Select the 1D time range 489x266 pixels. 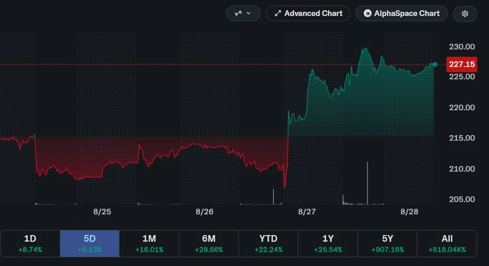click(x=30, y=243)
